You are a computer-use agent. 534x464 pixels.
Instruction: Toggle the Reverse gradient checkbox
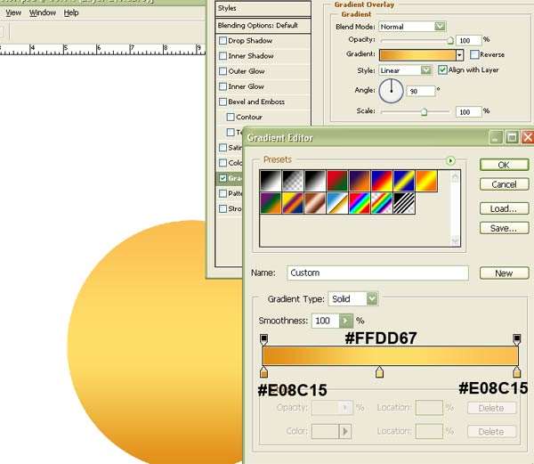474,55
